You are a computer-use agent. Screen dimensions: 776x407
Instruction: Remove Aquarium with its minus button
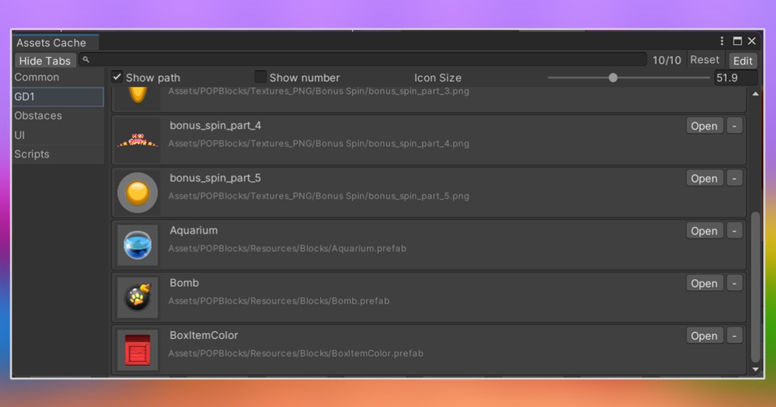point(734,231)
